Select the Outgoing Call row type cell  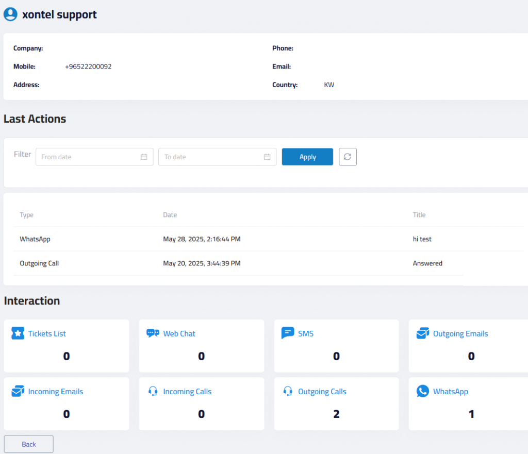click(39, 263)
